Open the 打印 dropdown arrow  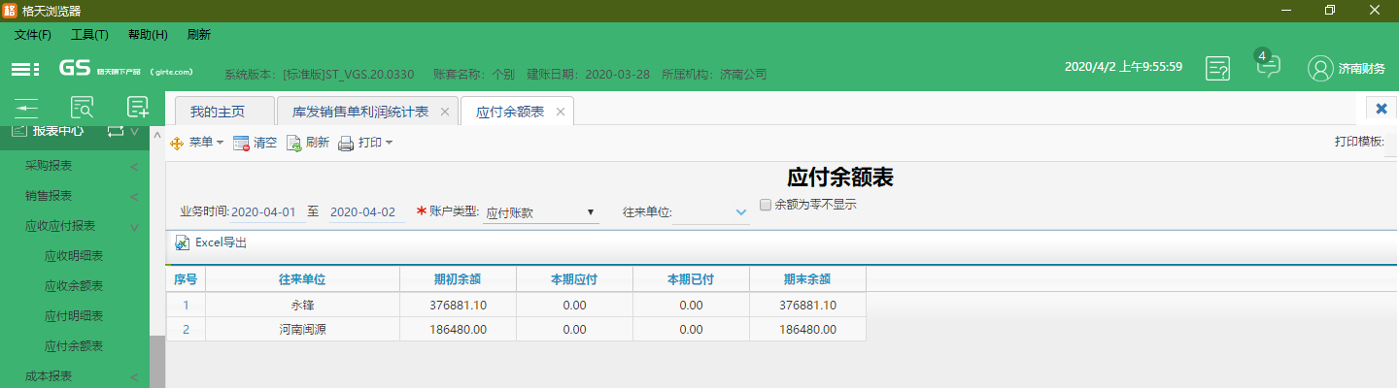(x=389, y=143)
